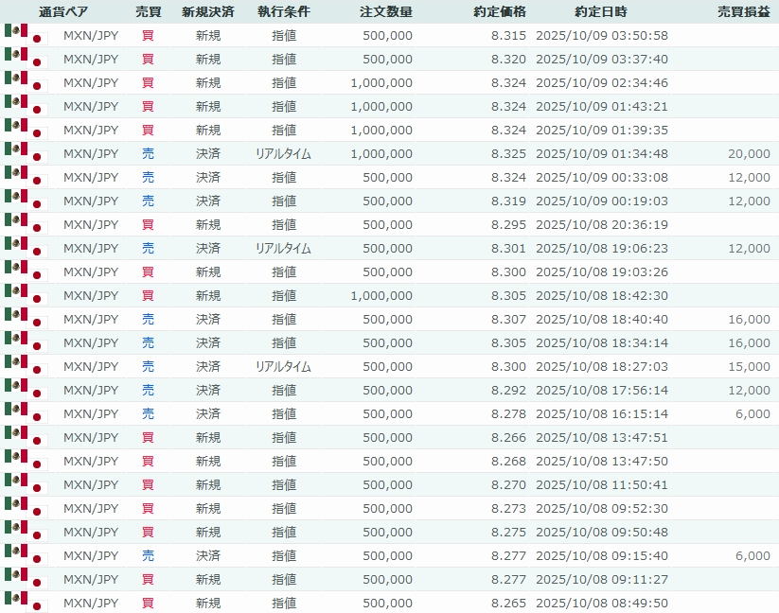Click the red 買 label in the 13:47:51 row

[148, 437]
